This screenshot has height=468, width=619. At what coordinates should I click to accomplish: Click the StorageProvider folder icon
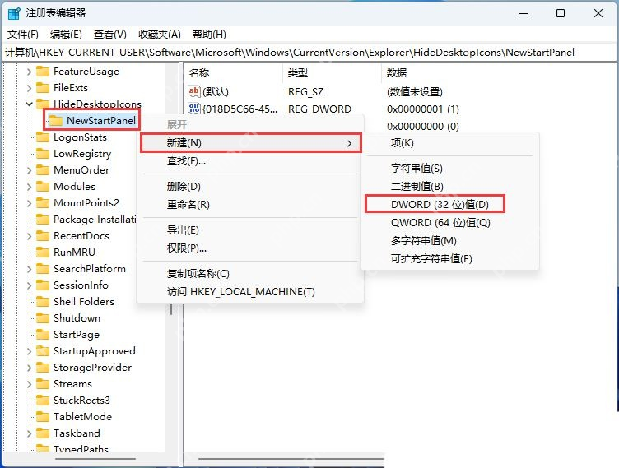pos(43,368)
